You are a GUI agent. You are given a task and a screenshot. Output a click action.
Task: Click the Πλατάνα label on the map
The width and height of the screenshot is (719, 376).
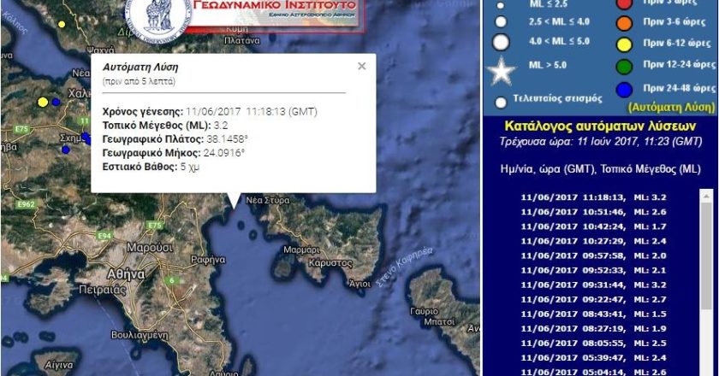point(242,41)
